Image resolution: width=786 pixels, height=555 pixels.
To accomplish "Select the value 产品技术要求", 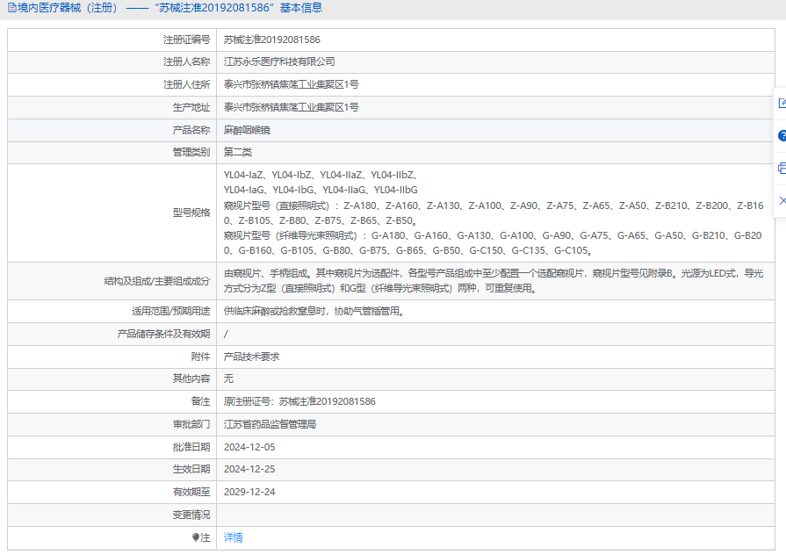I will 252,357.
